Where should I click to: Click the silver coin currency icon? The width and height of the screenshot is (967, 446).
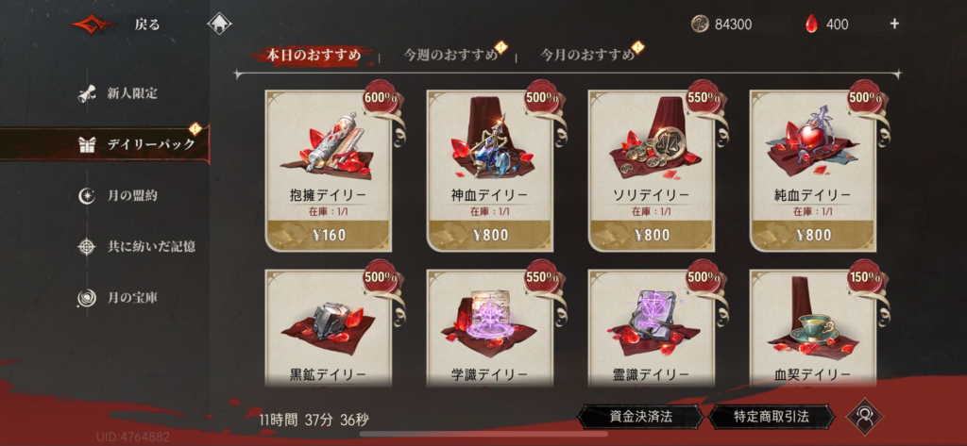point(701,24)
